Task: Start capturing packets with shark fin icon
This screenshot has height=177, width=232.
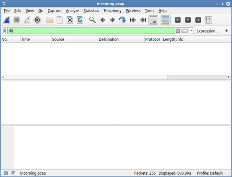Action: point(7,20)
